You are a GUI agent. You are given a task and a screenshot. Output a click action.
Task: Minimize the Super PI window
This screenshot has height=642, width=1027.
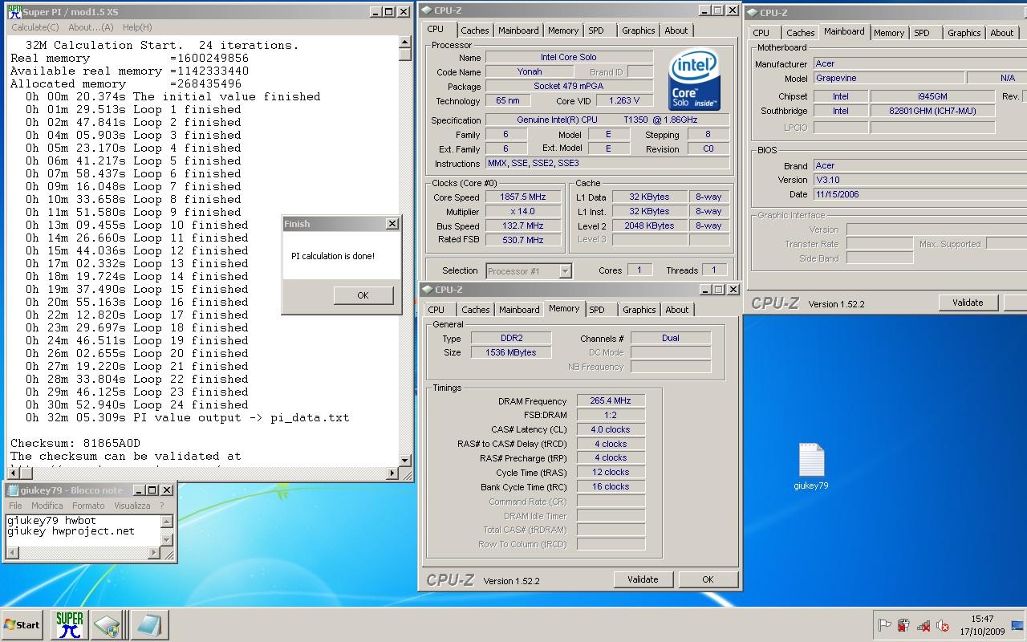pos(375,12)
